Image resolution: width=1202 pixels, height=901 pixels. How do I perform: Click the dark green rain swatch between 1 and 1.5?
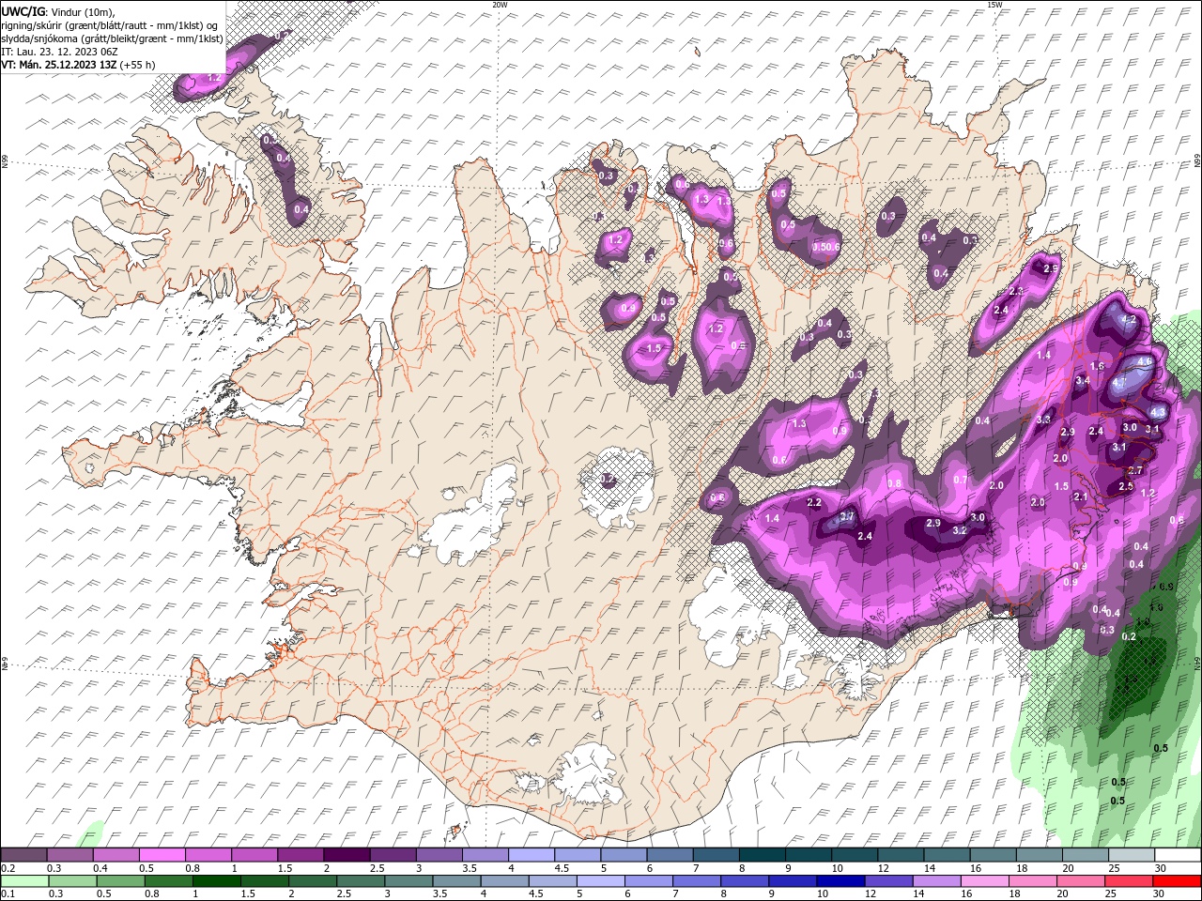(x=216, y=880)
